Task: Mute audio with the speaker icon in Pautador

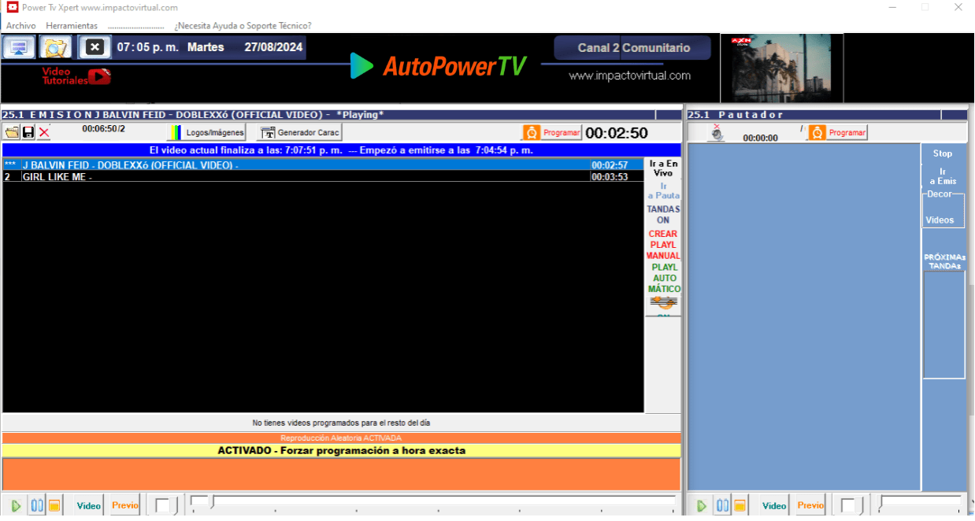Action: click(x=716, y=133)
